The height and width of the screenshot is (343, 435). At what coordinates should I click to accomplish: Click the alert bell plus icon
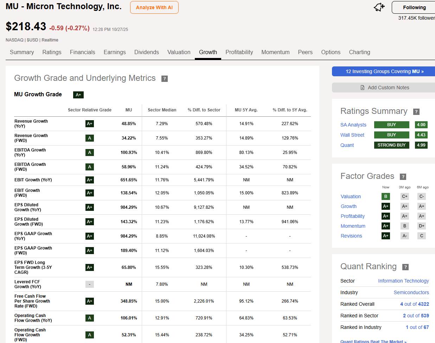[379, 7]
